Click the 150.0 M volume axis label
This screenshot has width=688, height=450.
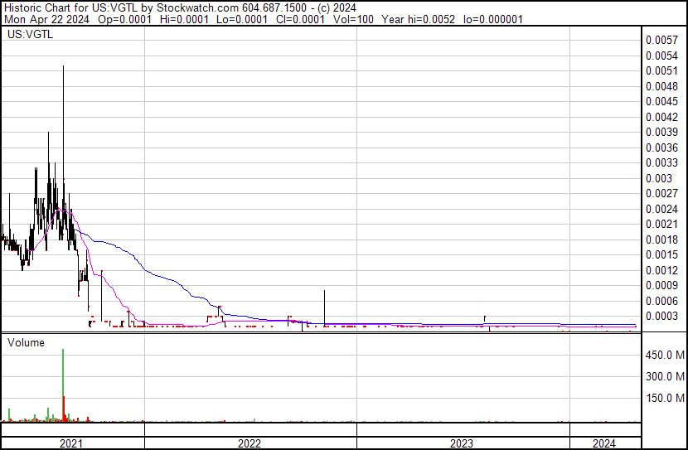click(x=664, y=399)
